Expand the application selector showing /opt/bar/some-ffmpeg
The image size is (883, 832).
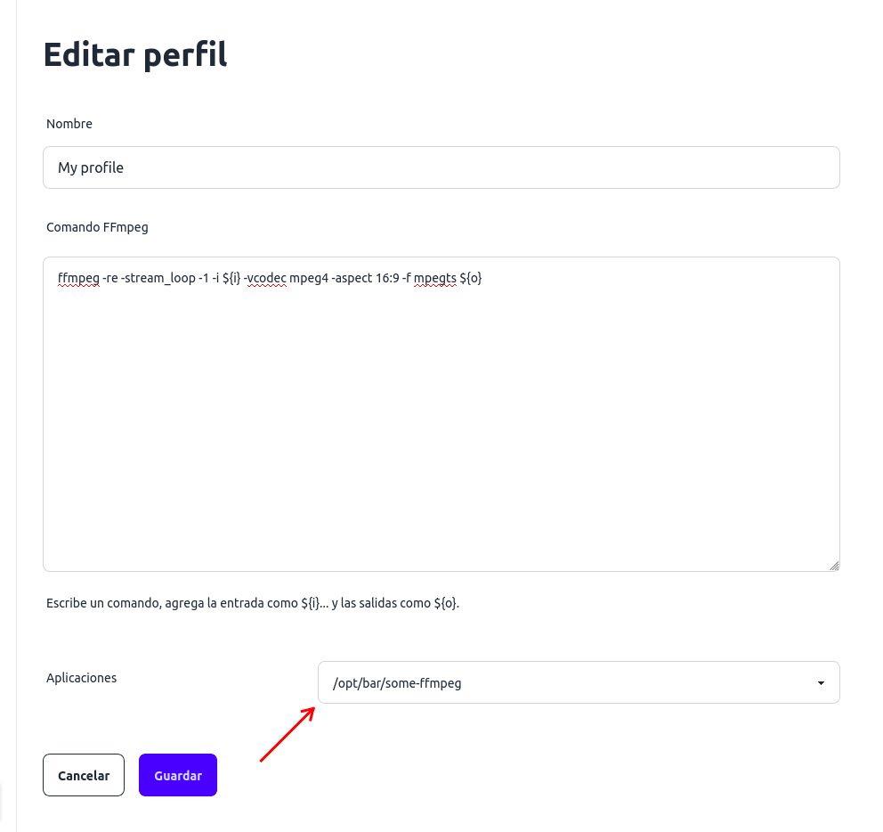click(x=579, y=682)
